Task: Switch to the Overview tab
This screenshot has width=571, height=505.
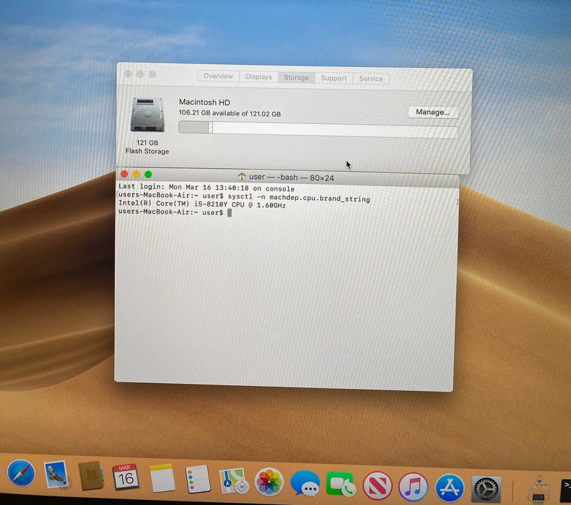Action: coord(219,76)
